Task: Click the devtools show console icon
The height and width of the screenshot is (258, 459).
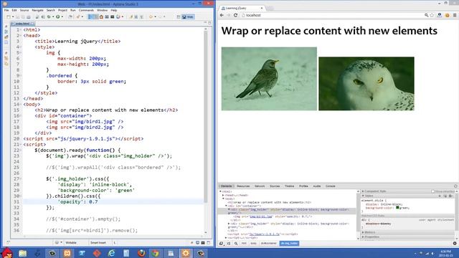Action: coord(229,244)
